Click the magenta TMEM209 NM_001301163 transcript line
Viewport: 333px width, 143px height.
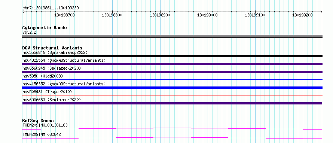(x=172, y=128)
